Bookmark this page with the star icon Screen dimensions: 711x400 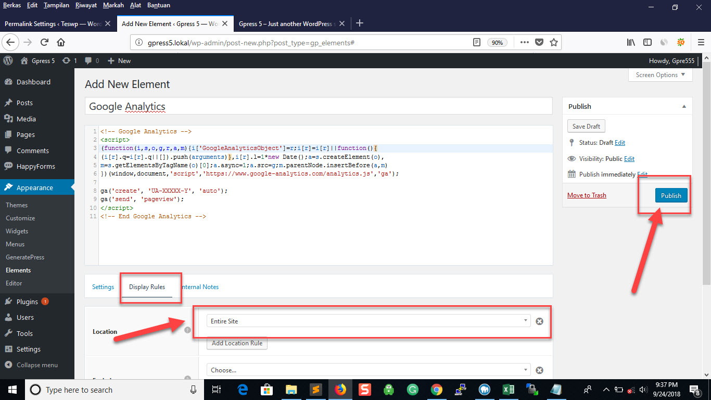(554, 43)
